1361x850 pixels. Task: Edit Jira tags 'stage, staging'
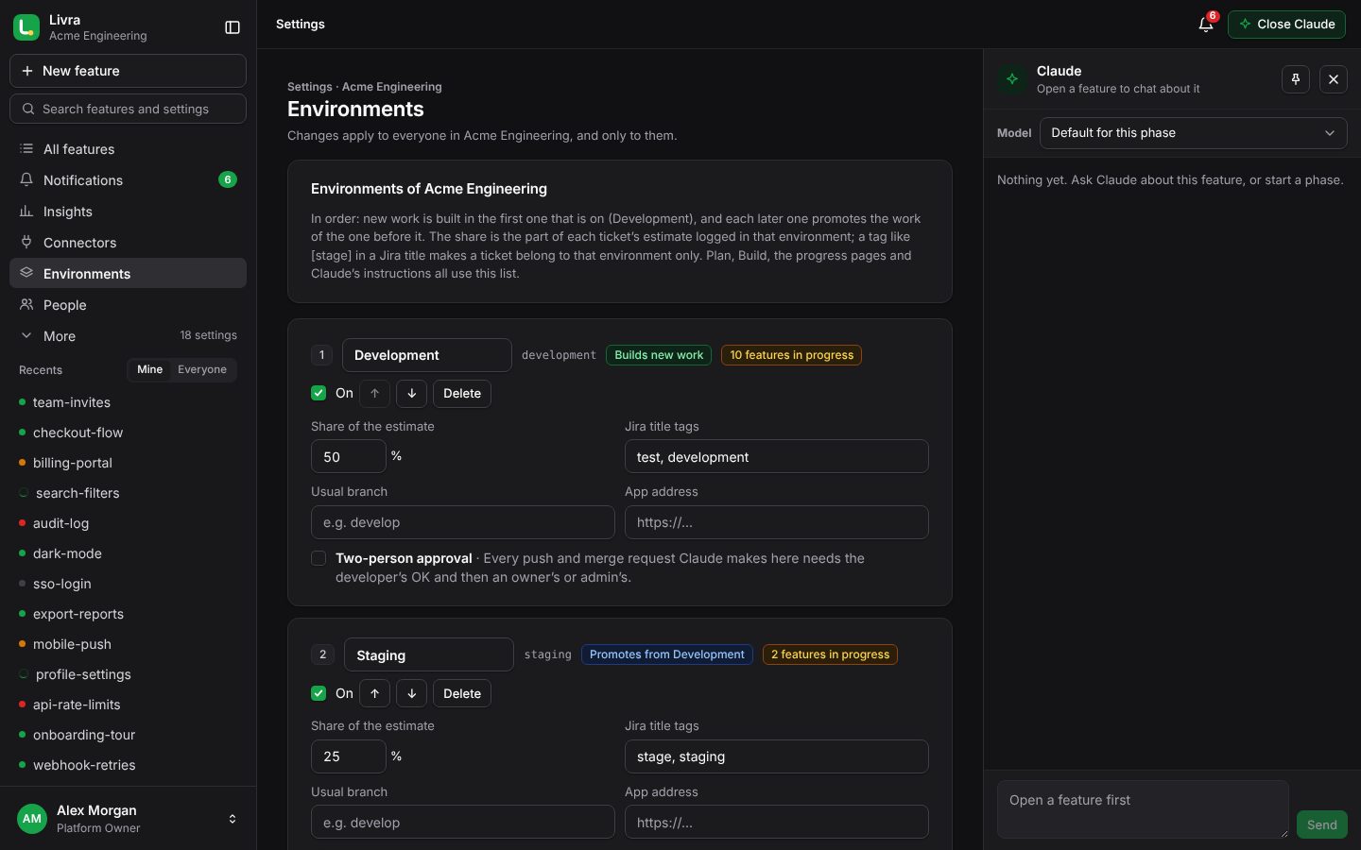777,756
